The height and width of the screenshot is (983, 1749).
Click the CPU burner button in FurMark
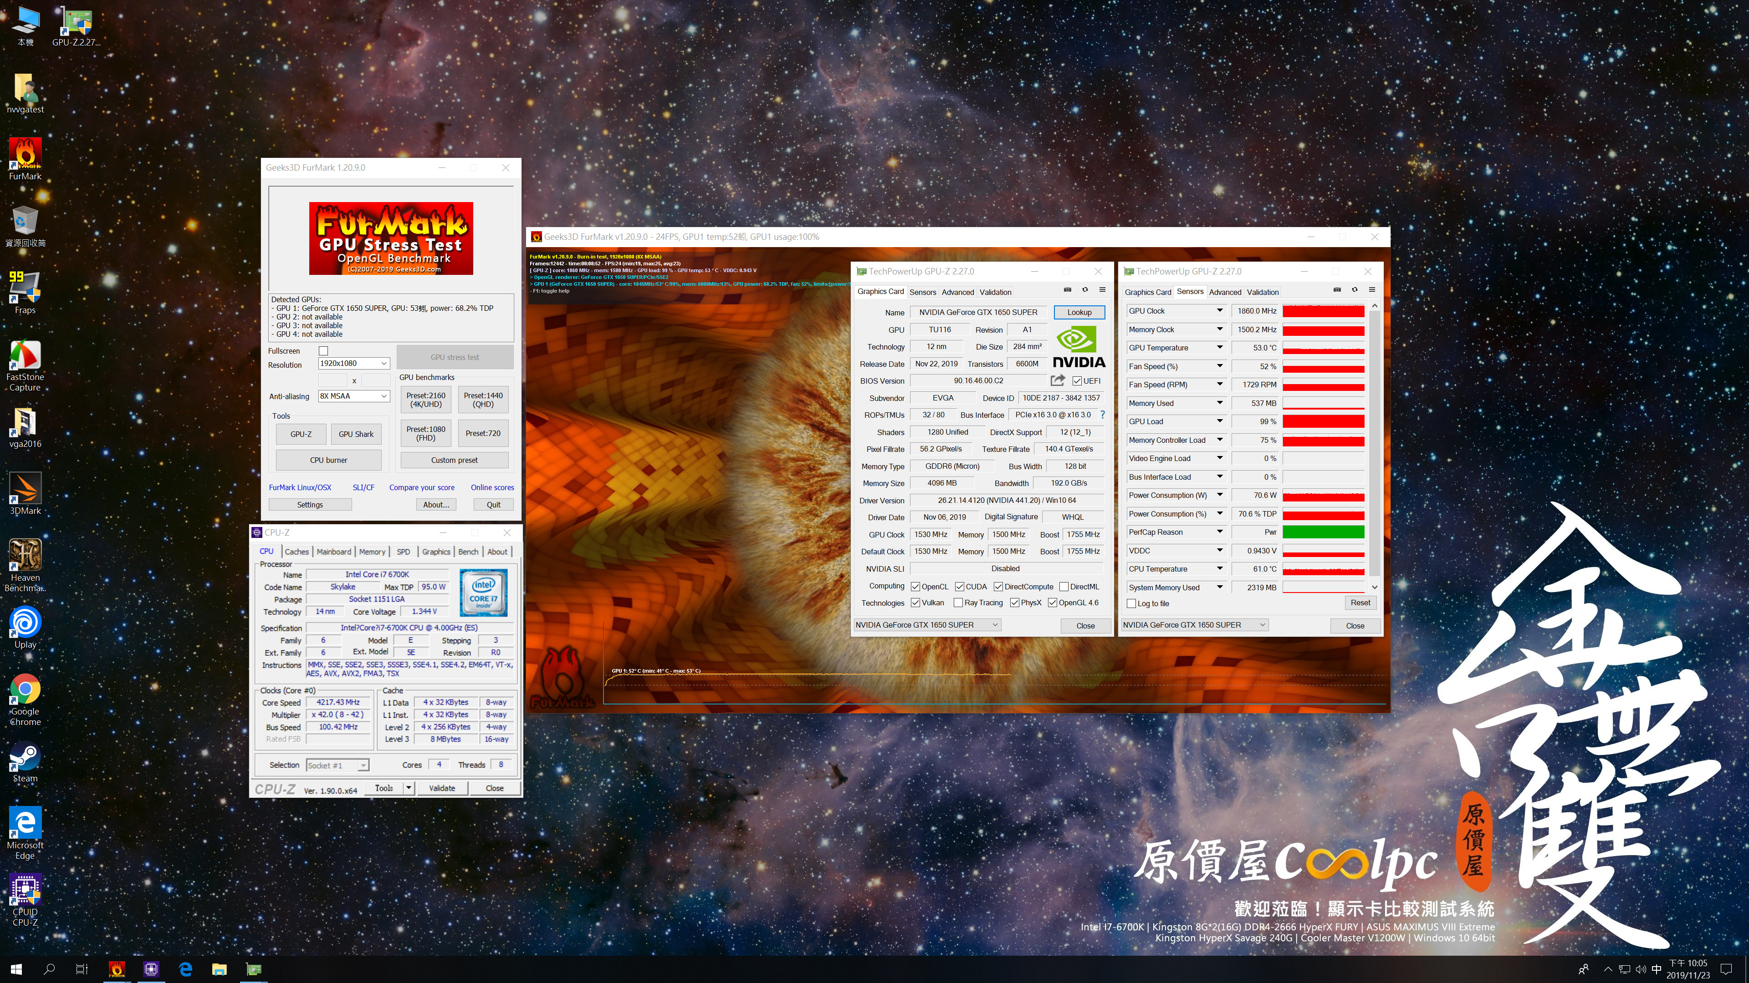pos(328,460)
